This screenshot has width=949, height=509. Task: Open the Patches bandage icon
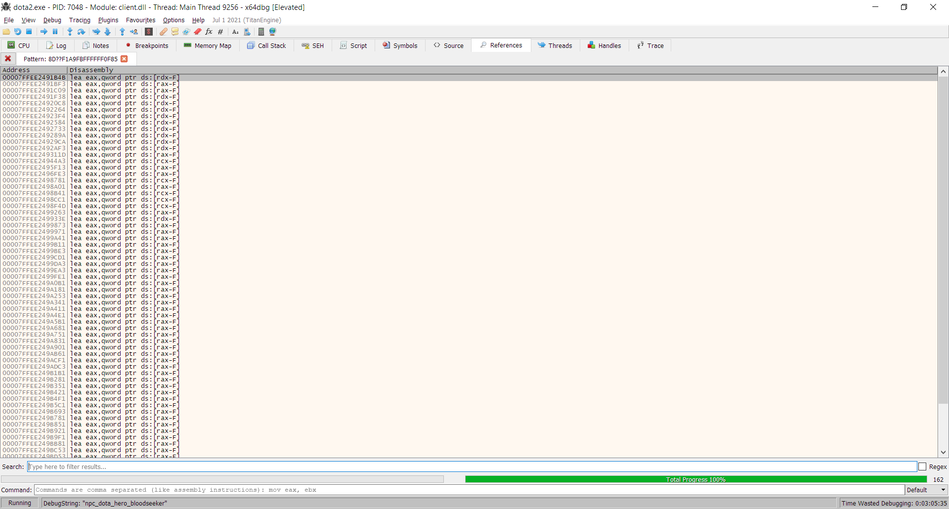(164, 32)
